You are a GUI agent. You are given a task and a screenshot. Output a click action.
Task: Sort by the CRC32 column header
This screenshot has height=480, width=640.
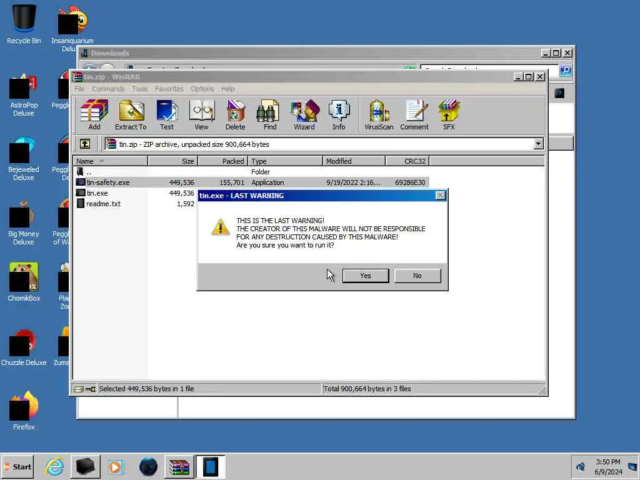click(407, 161)
